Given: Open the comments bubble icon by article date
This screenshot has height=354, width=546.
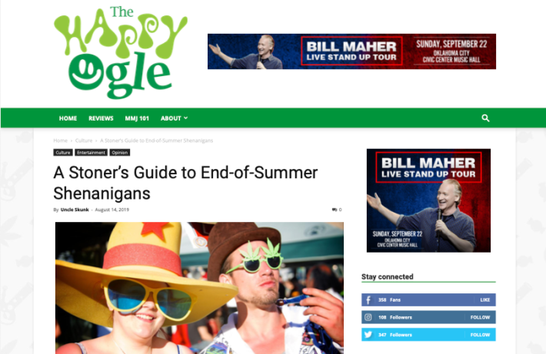Looking at the screenshot, I should [x=335, y=210].
